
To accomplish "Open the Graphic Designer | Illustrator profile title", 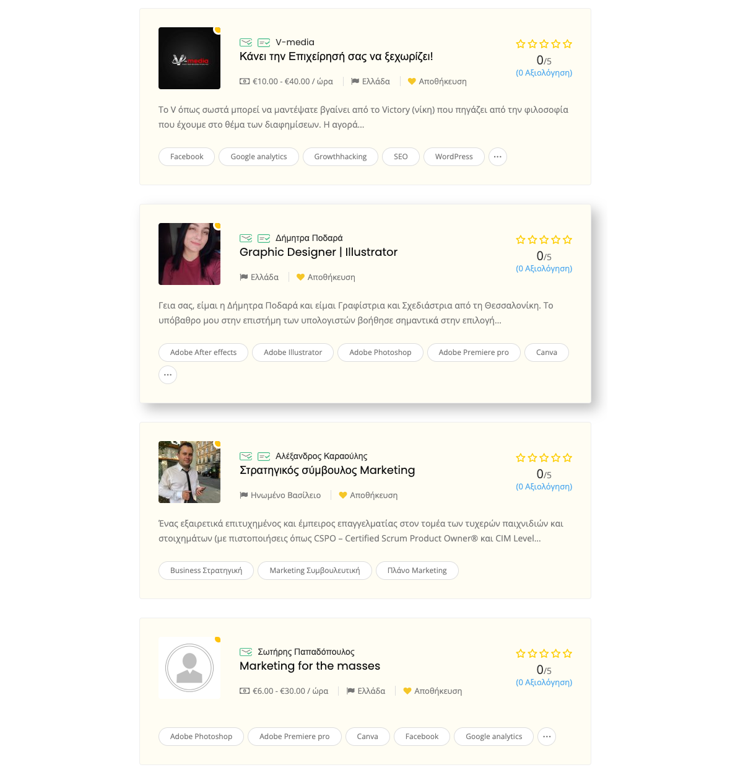I will tap(318, 252).
